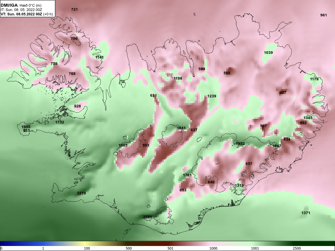The height and width of the screenshot is (251, 335).
Task: Click the legend tick label 100
Action: click(x=87, y=248)
